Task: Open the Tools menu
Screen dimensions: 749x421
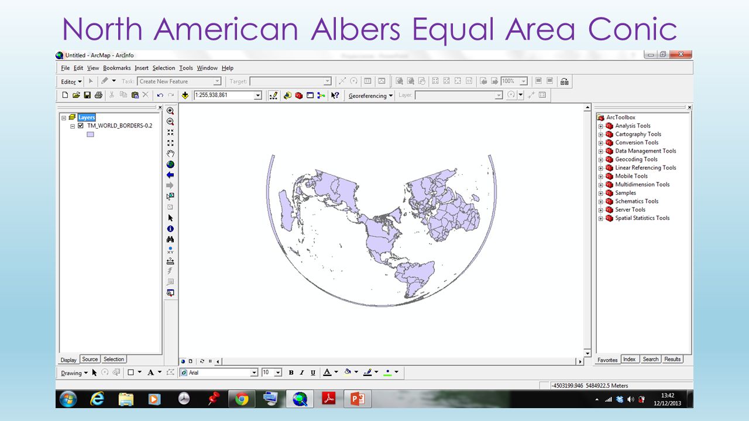Action: pyautogui.click(x=186, y=68)
